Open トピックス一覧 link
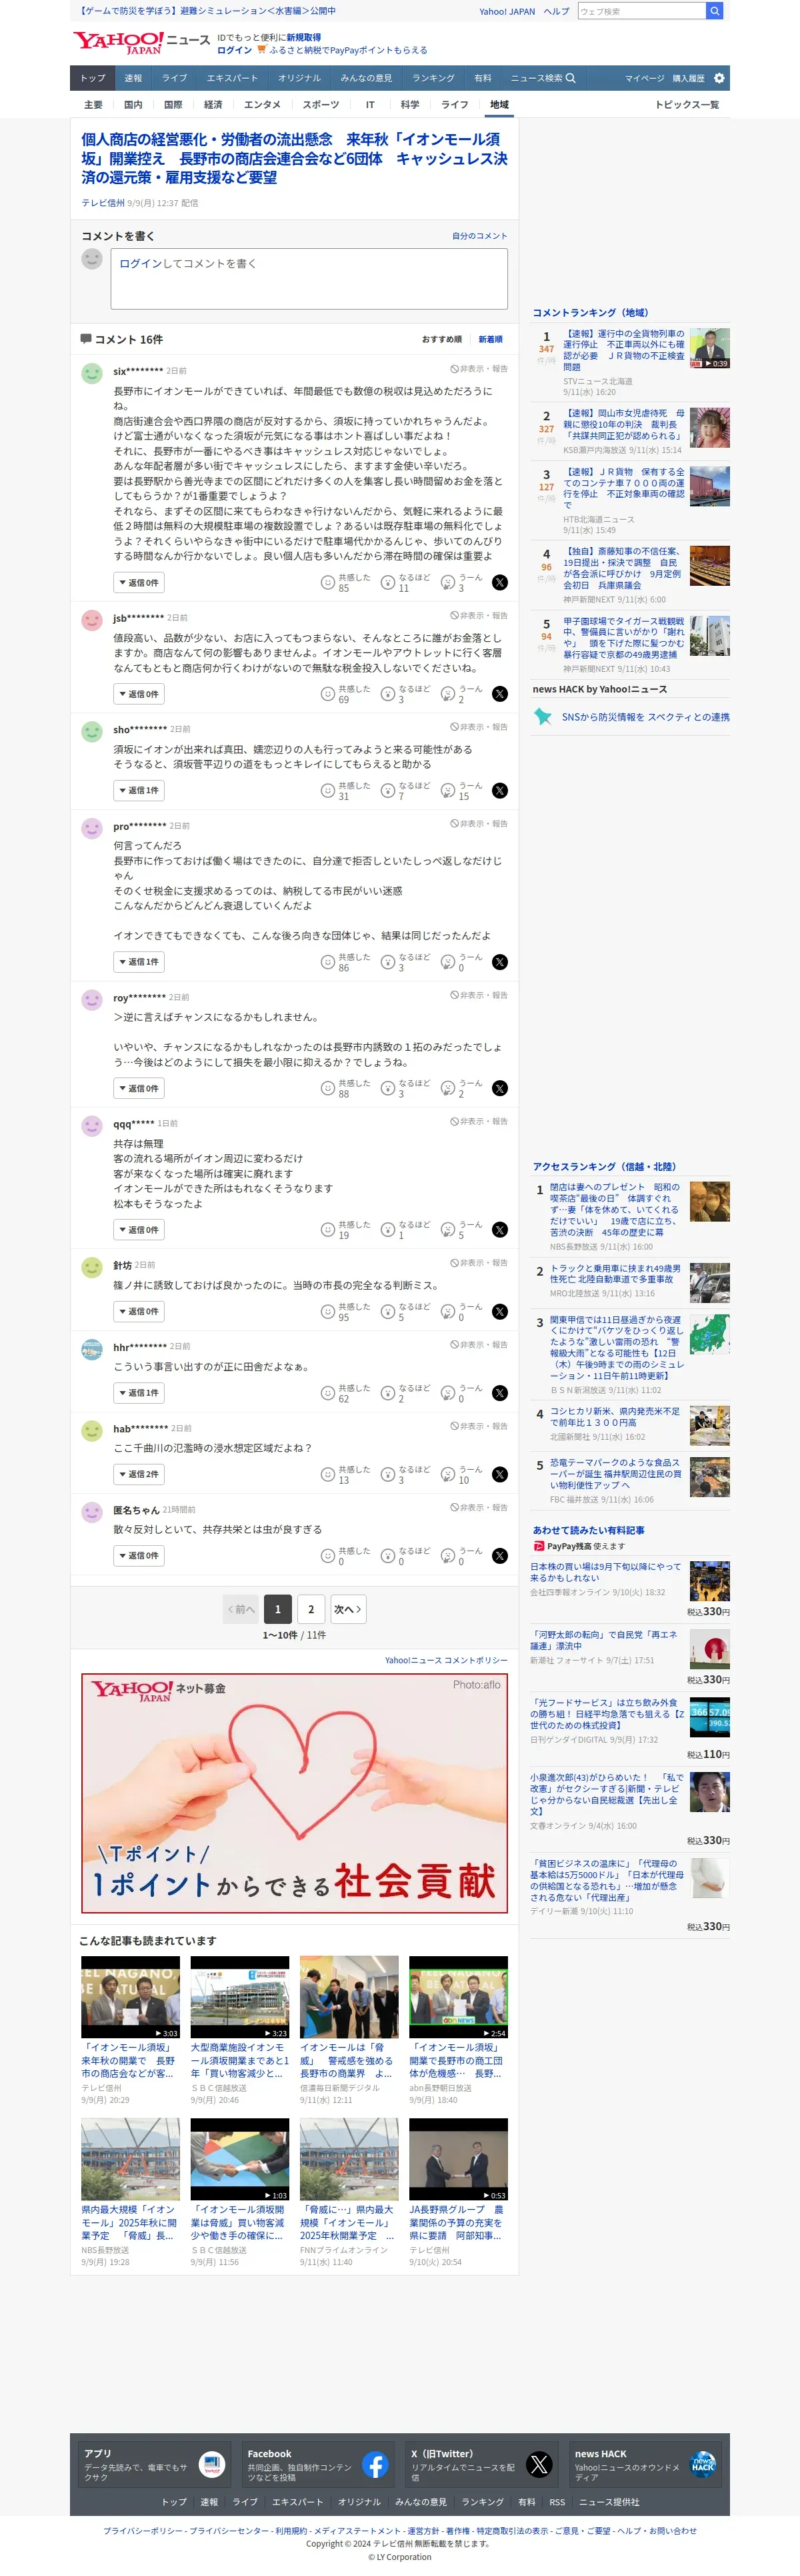 (x=687, y=105)
